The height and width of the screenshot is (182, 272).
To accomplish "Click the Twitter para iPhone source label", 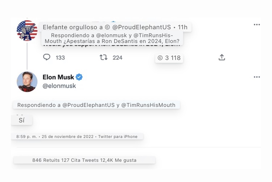I will [x=118, y=136].
